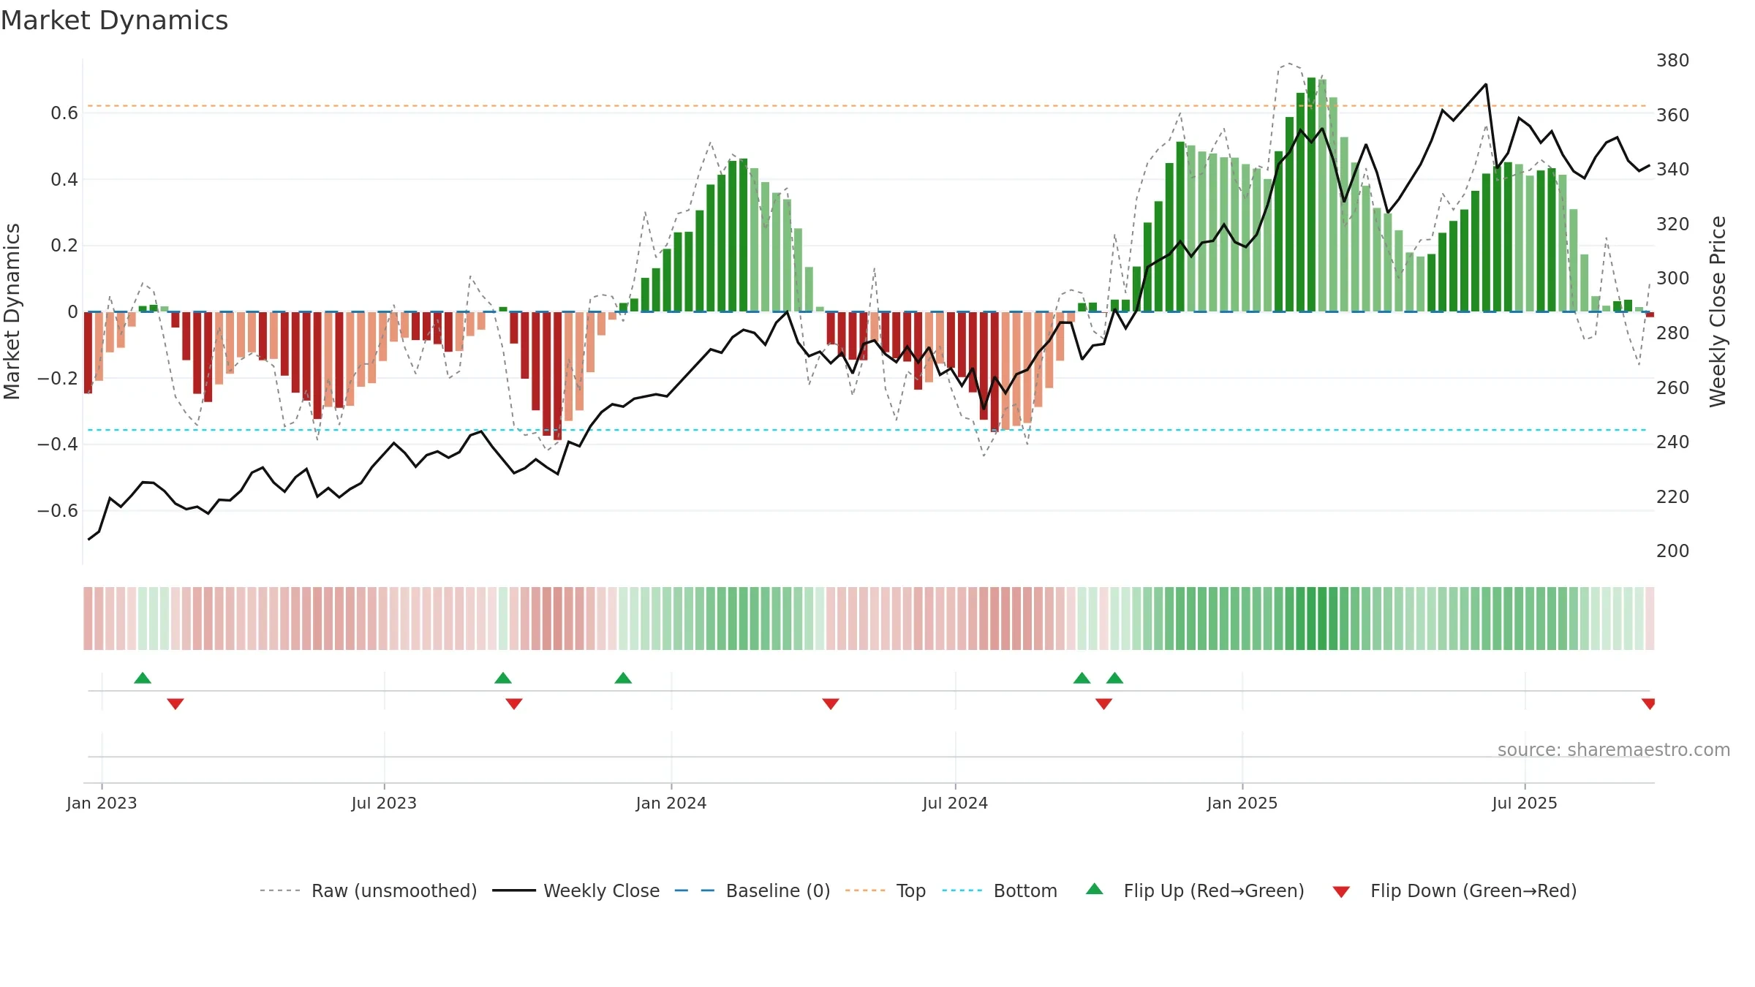Click the red triangle icon in the legend
Screen dimensions: 1755x987
pyautogui.click(x=1341, y=892)
